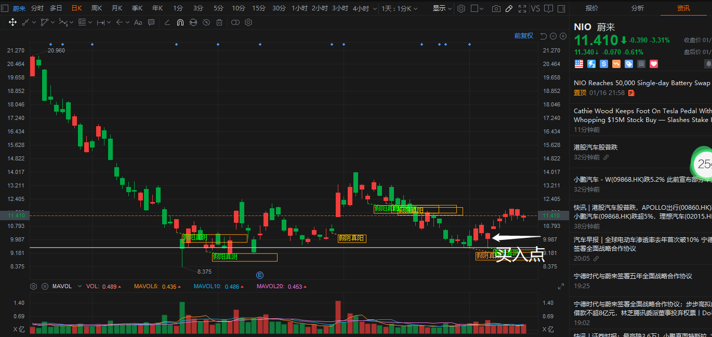The height and width of the screenshot is (337, 712).
Task: Enter fullscreen chart mode
Action: (522, 8)
